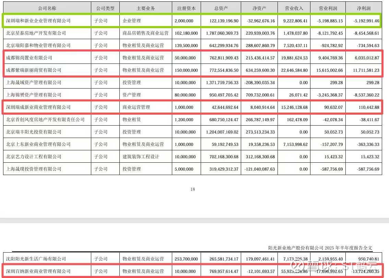Select the 注册资本 header cell

[x=186, y=9]
